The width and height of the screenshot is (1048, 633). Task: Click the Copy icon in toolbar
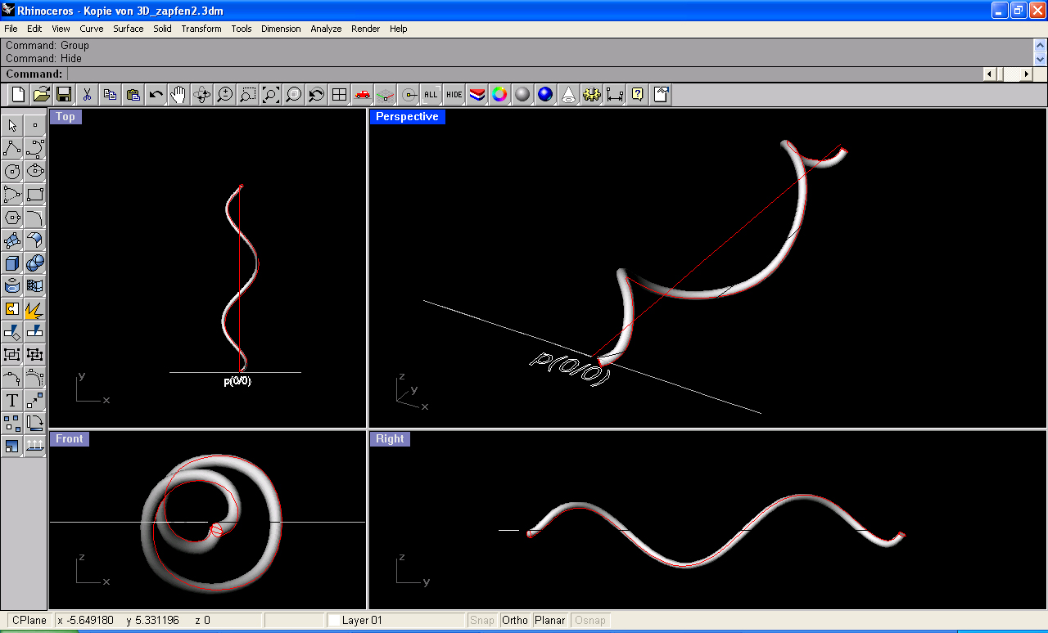tap(110, 95)
